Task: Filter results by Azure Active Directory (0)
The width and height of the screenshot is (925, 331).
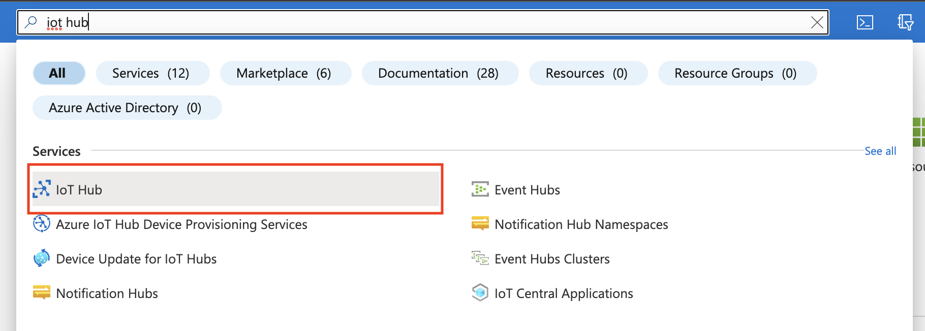Action: 127,108
